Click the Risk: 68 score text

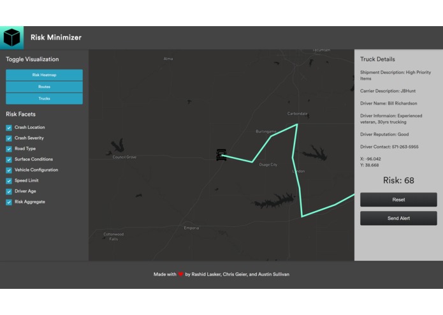[x=398, y=180]
